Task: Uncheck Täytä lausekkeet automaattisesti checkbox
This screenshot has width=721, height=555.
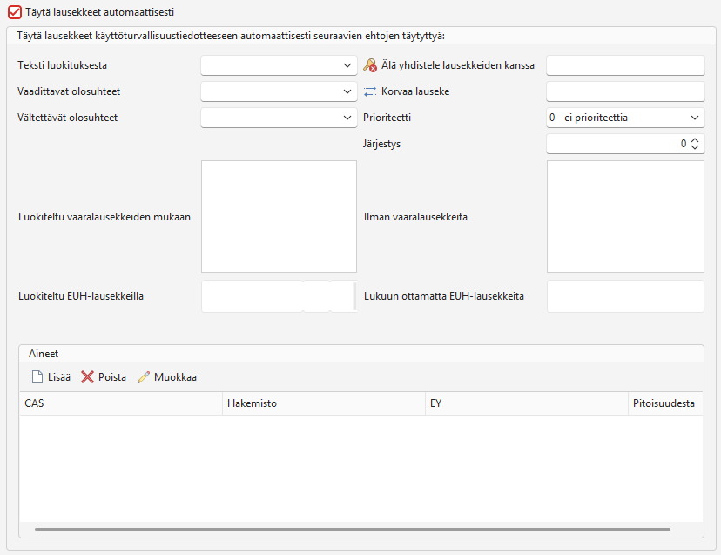Action: [x=15, y=12]
